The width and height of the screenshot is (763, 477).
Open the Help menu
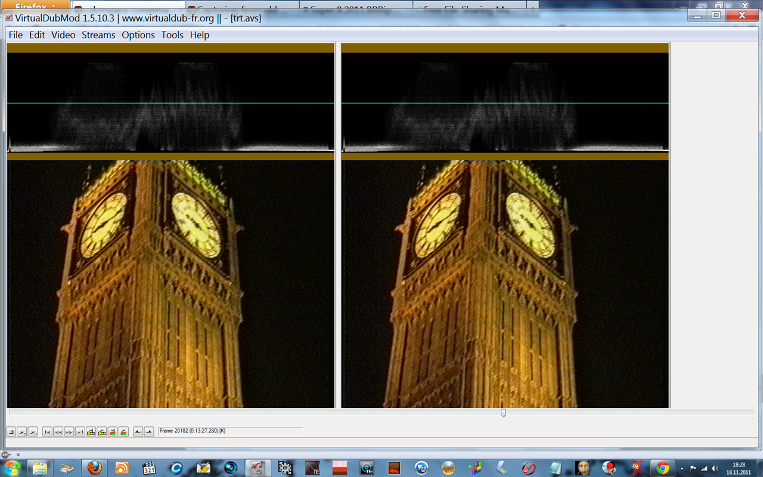[200, 35]
